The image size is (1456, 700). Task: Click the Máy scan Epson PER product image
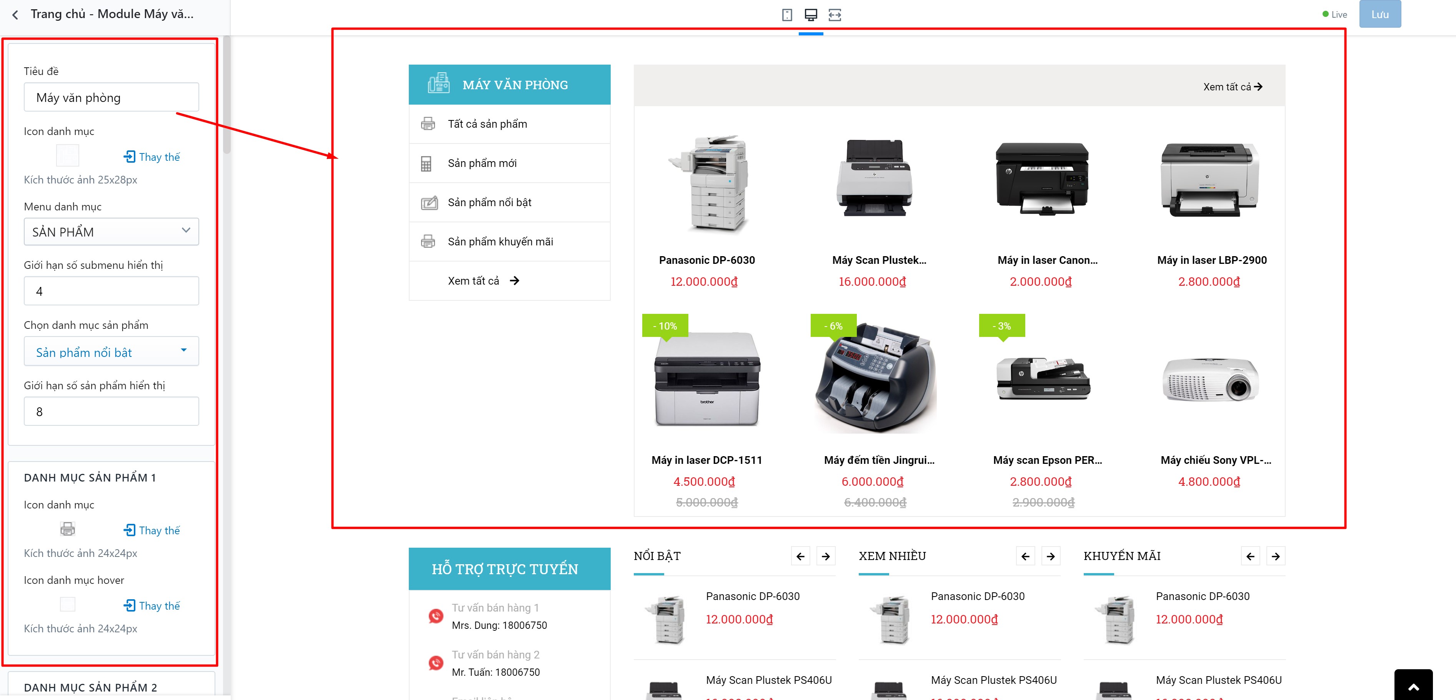click(x=1043, y=379)
